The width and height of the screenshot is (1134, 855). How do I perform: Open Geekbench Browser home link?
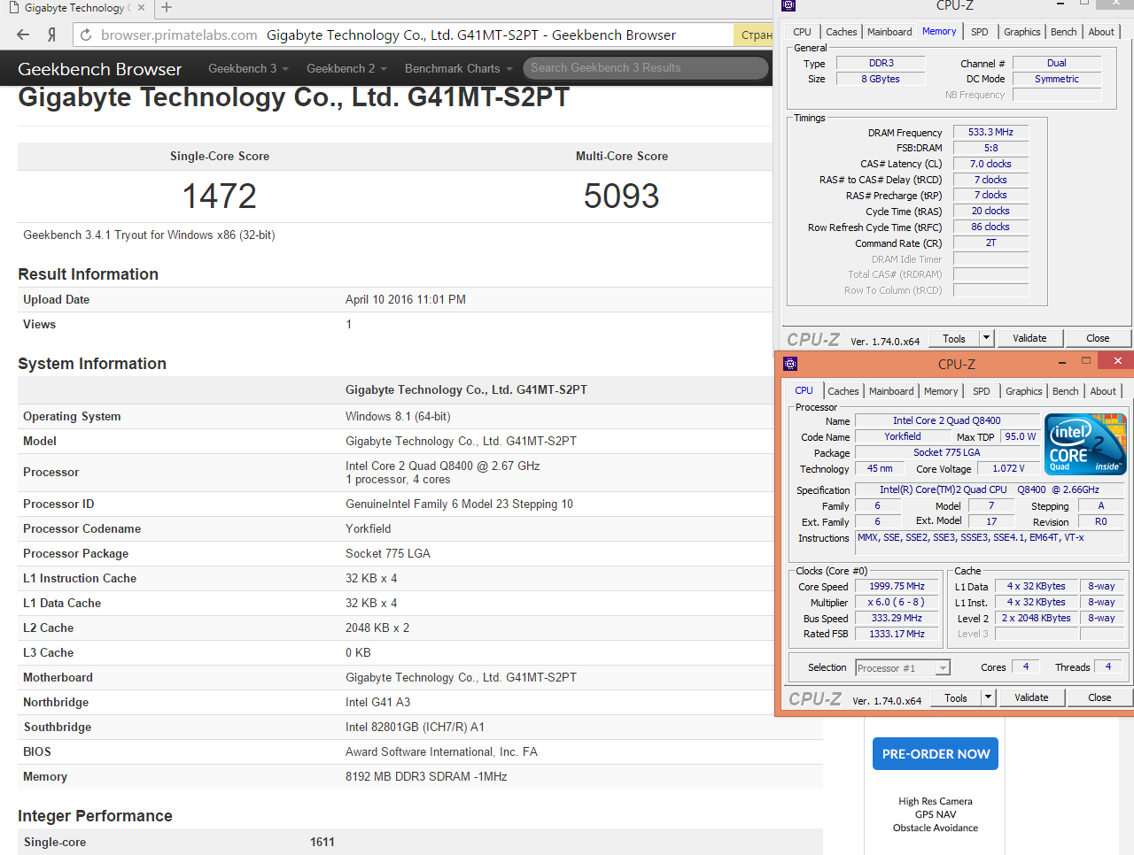(99, 69)
